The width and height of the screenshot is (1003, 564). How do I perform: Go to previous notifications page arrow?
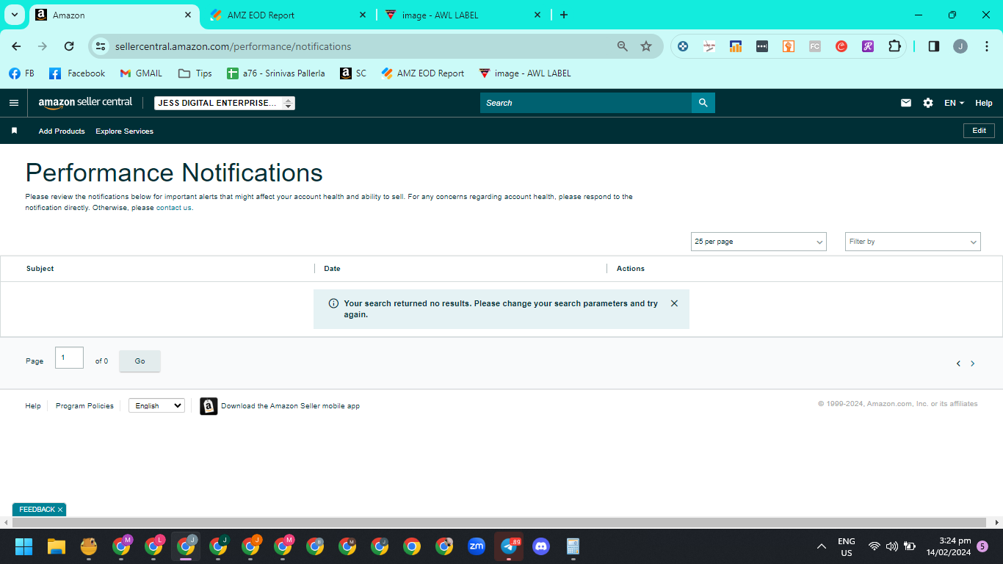[x=958, y=364]
